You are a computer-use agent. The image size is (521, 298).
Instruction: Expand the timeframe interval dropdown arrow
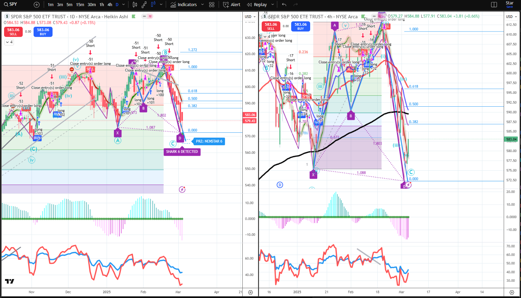[x=123, y=5]
